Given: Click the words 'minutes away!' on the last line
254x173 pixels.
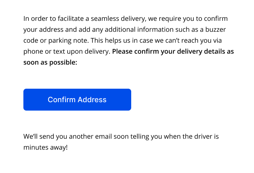Looking at the screenshot, I should (46, 147).
